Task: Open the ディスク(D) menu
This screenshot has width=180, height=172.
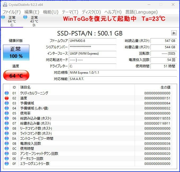Action: [x=91, y=12]
